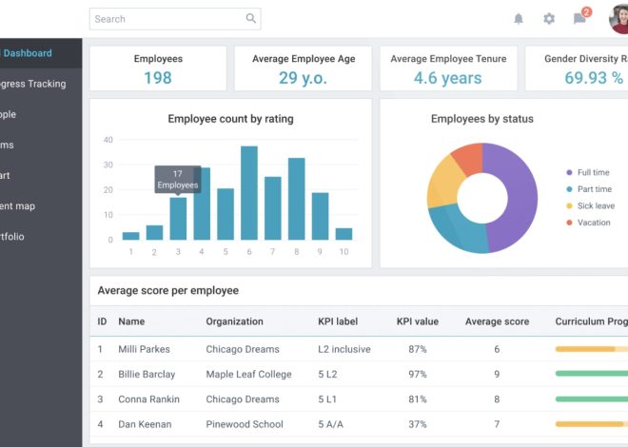
Task: Click Dan Keenan curriculum progress bar
Action: (x=592, y=424)
